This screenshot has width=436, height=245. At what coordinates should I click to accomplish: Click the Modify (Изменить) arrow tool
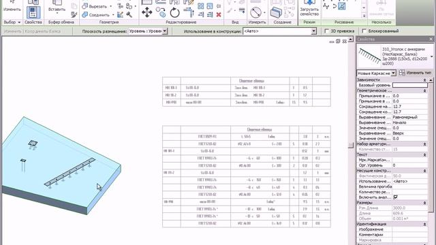12,6
